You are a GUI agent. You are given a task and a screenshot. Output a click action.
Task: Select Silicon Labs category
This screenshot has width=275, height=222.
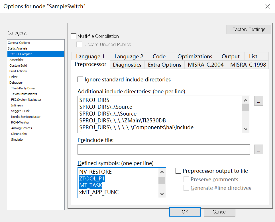click(36, 134)
